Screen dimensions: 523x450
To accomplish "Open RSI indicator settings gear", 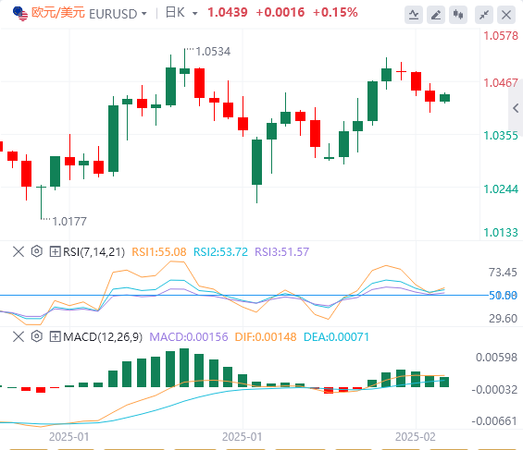I will coord(37,251).
